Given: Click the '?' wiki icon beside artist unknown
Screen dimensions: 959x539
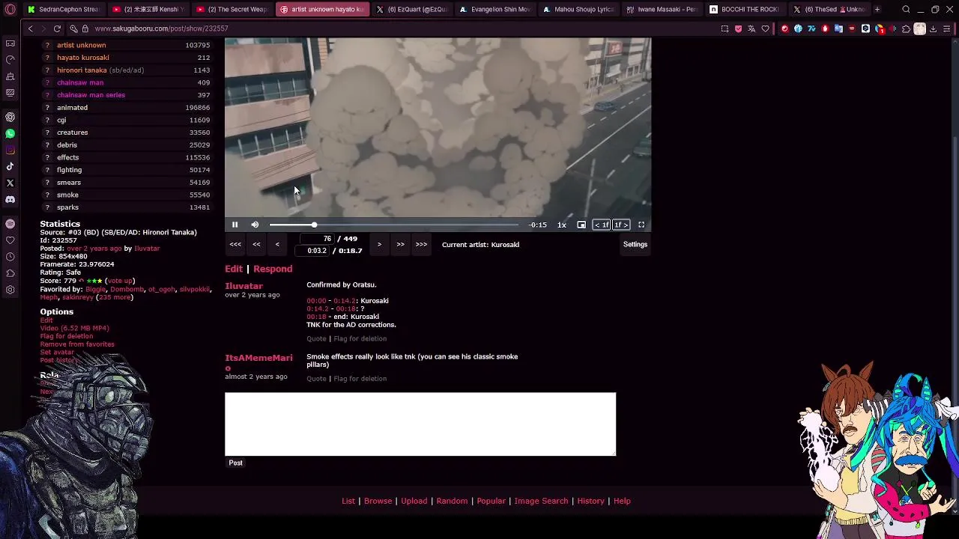Looking at the screenshot, I should click(47, 45).
